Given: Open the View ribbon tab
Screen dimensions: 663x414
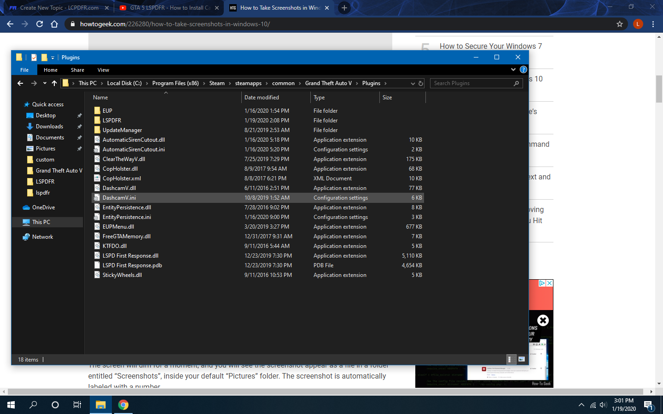Looking at the screenshot, I should [x=103, y=70].
